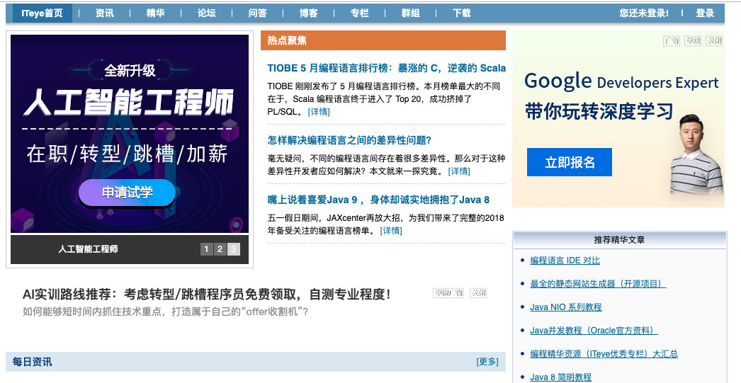The height and width of the screenshot is (383, 741).
Task: Click the 热点聚焦 section header
Action: [383, 40]
